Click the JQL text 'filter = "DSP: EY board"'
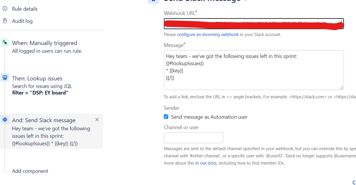This screenshot has height=185, width=356. click(x=40, y=93)
